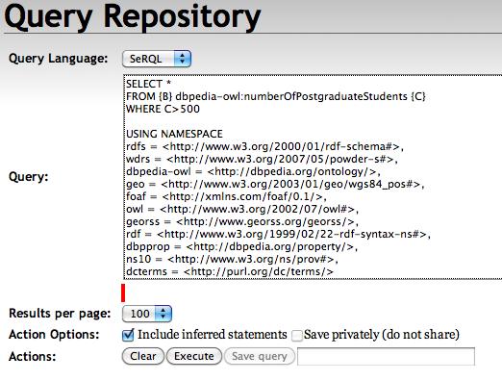Enable Save privately (do not share)
The width and height of the screenshot is (502, 381).
coord(296,336)
